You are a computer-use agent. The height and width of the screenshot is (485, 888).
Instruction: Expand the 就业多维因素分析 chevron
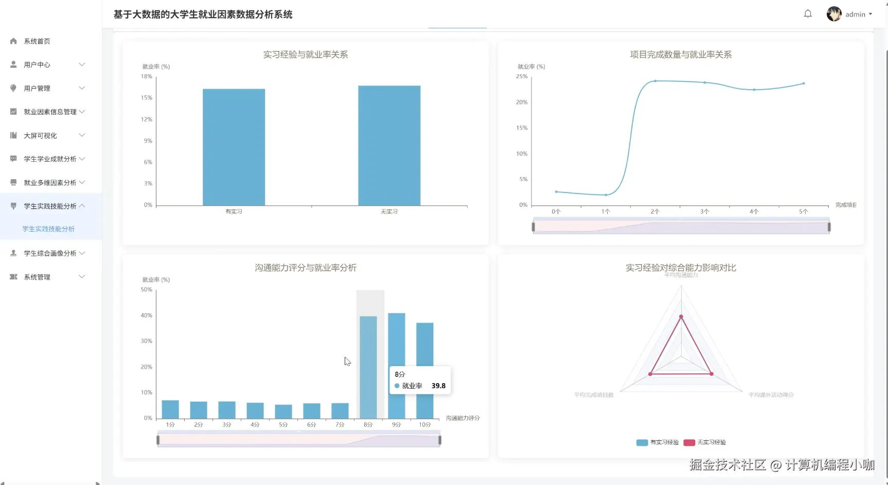(x=82, y=182)
